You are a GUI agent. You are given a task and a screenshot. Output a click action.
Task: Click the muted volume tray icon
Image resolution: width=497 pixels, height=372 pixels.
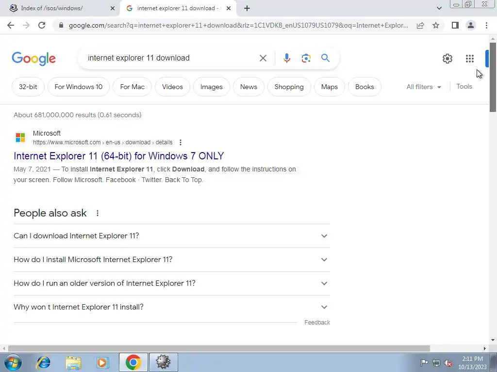point(448,363)
